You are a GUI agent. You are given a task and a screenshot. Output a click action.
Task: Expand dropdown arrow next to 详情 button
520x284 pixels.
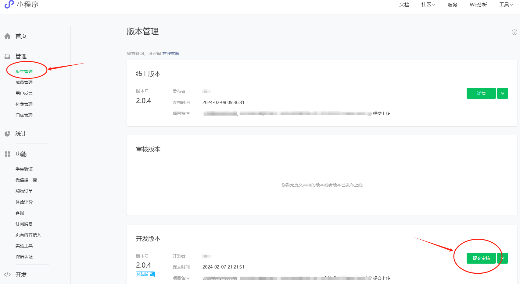click(x=502, y=93)
